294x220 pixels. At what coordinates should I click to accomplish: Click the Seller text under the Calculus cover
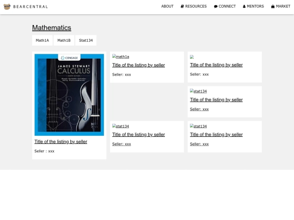(x=45, y=151)
